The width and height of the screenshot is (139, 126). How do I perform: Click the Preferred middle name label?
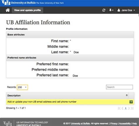point(50,70)
